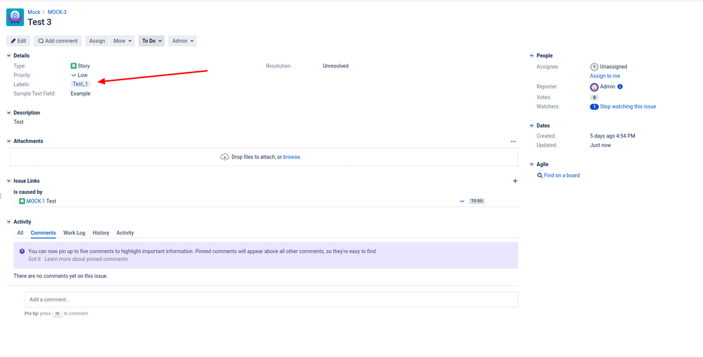Screen dimensions: 703x357
Task: Open the MOCK-3 breadcrumb link
Action: click(57, 12)
